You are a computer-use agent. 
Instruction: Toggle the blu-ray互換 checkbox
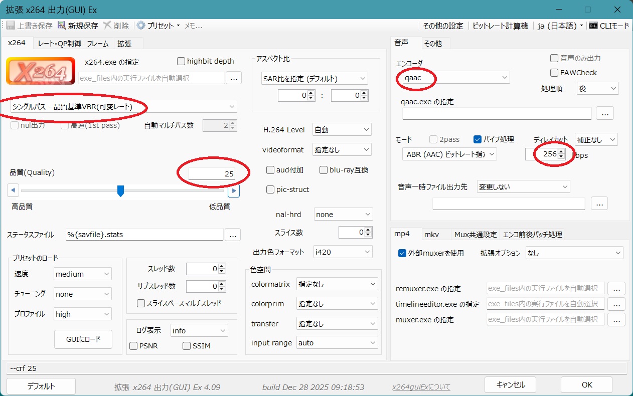(x=324, y=170)
